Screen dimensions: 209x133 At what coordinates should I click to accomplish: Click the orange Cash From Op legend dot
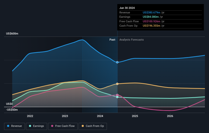pyautogui.click(x=83, y=126)
